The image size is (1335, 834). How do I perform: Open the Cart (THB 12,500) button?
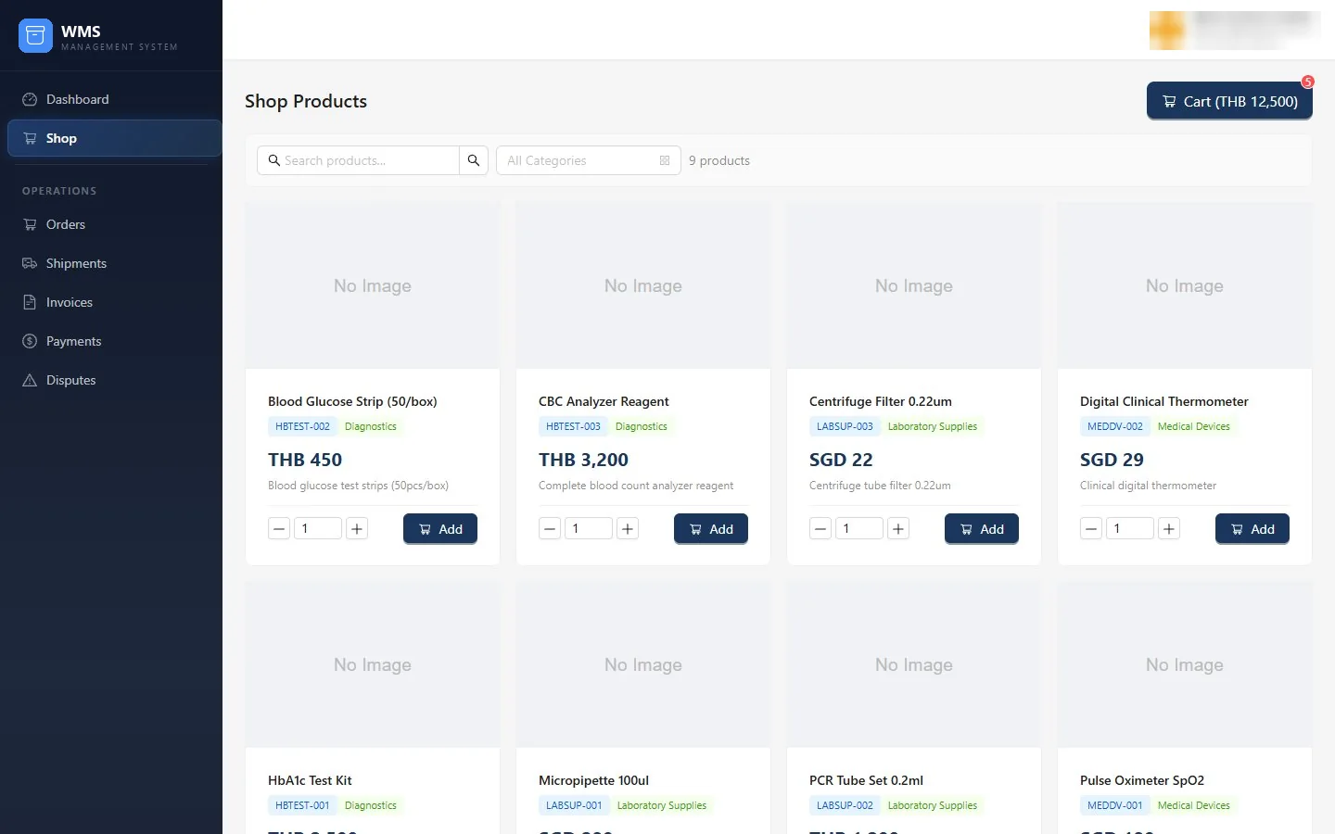[x=1229, y=101]
